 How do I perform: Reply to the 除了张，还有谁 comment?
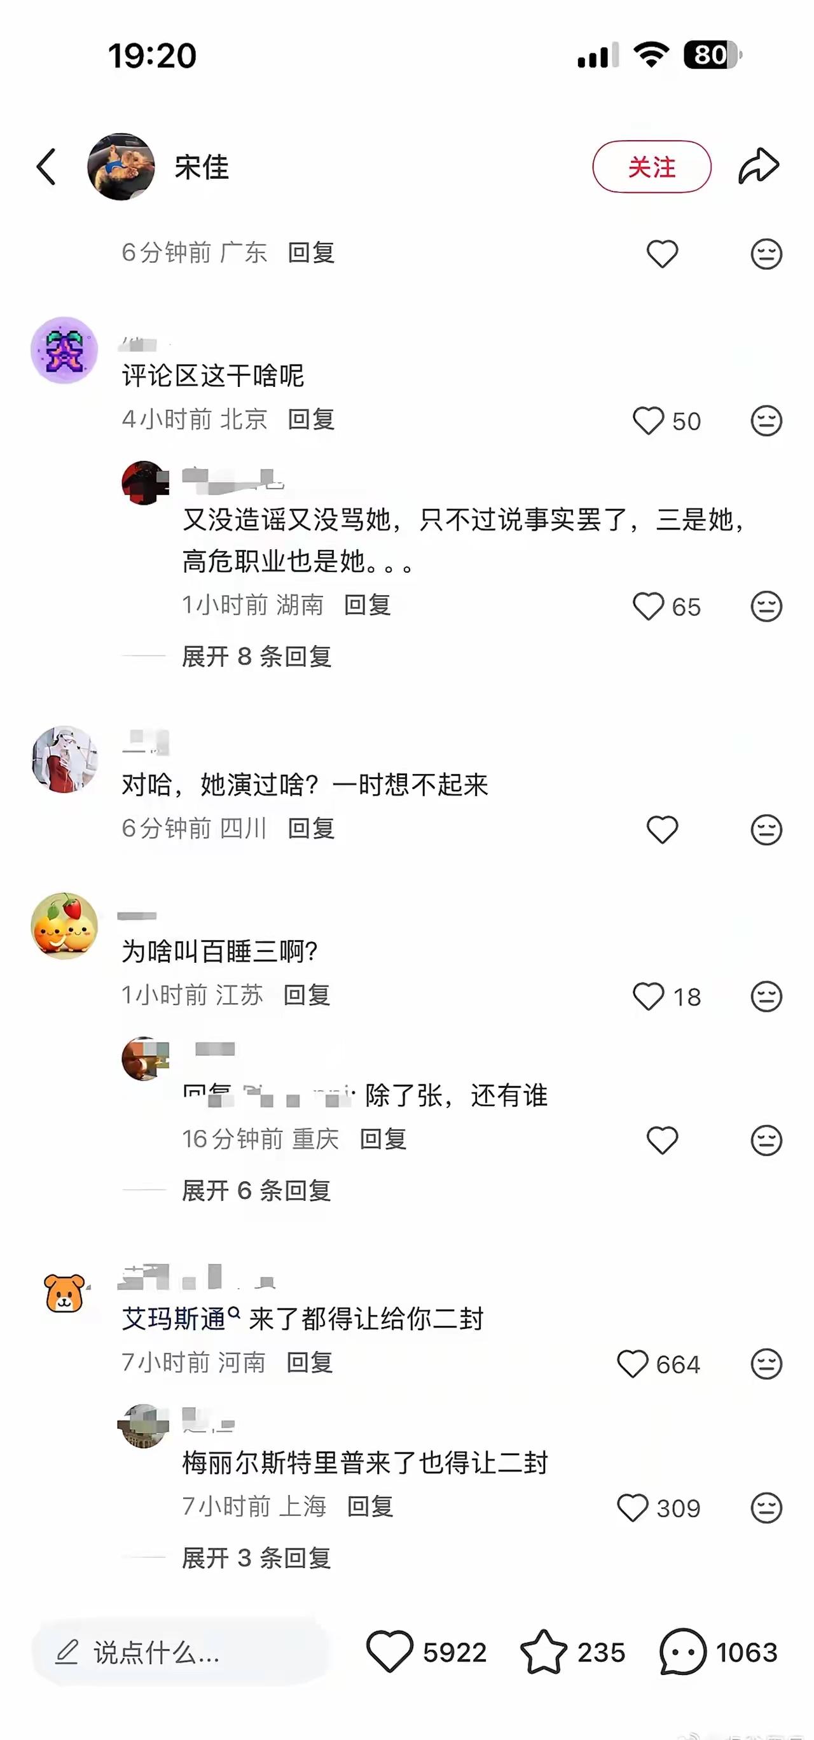click(x=383, y=1139)
